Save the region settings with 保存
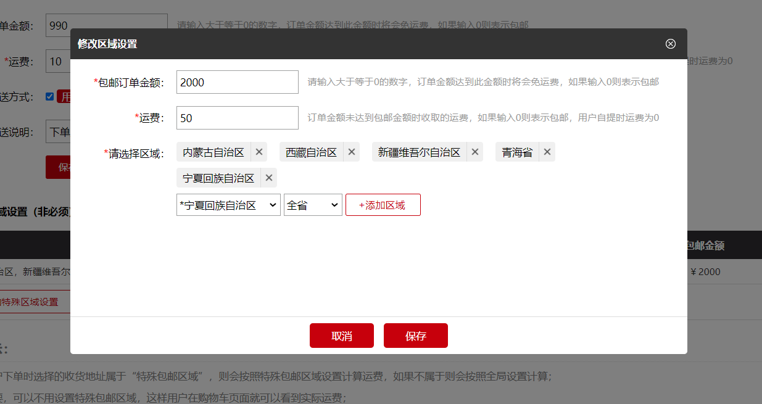 pyautogui.click(x=415, y=335)
